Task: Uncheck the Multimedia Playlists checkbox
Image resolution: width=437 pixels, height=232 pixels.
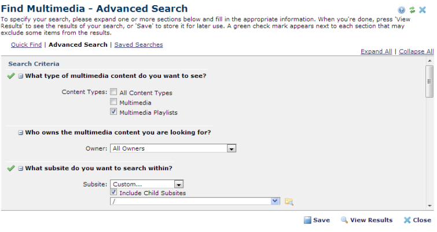Action: tap(114, 112)
